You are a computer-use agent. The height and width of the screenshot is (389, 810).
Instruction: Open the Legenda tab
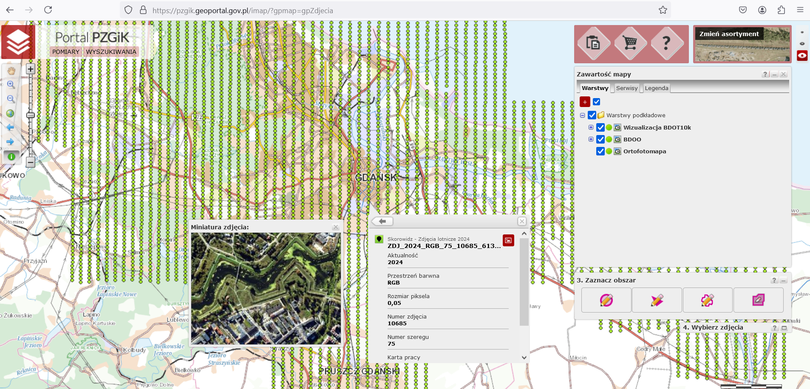click(656, 88)
